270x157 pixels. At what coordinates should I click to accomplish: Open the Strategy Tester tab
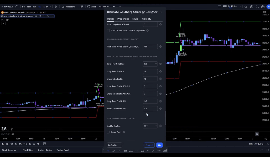pos(45,150)
